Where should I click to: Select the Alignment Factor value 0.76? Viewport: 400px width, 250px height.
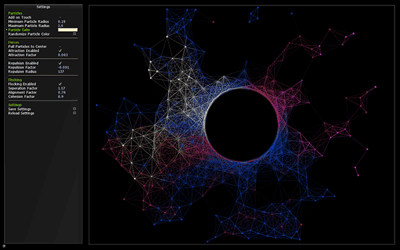pos(62,93)
